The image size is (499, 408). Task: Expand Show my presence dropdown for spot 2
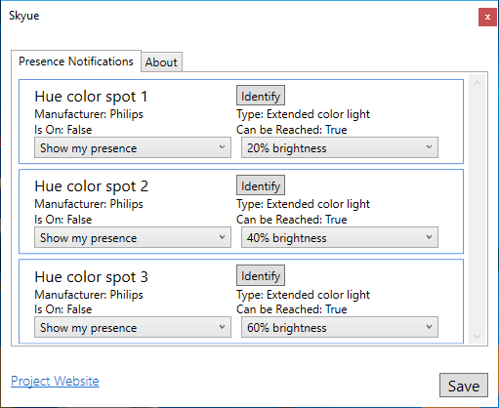(133, 237)
